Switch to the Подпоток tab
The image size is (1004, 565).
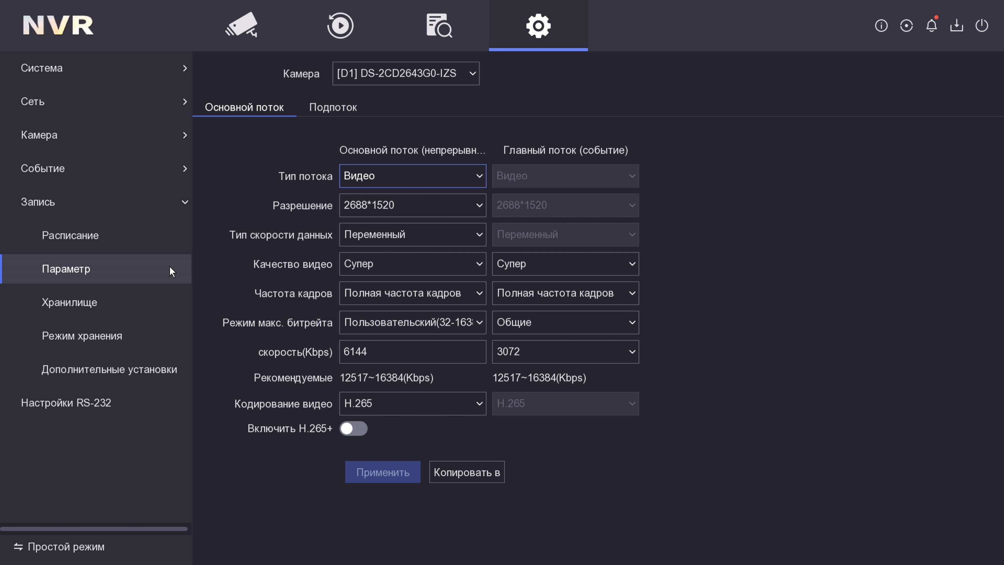332,107
